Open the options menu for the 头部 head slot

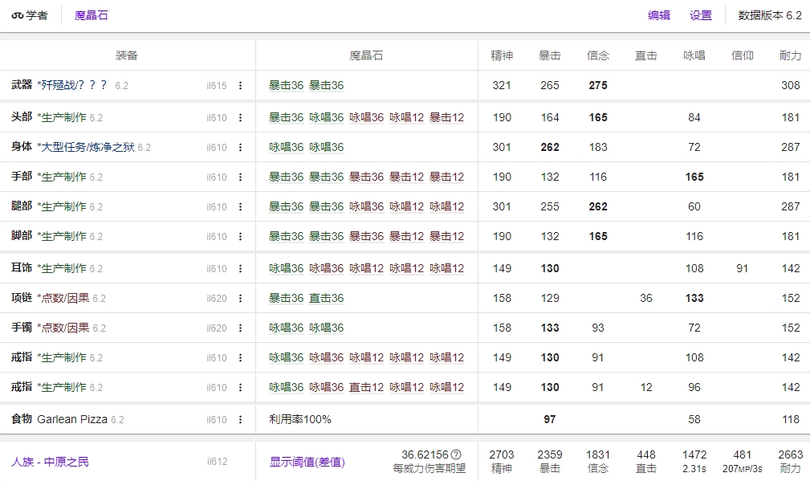click(242, 117)
